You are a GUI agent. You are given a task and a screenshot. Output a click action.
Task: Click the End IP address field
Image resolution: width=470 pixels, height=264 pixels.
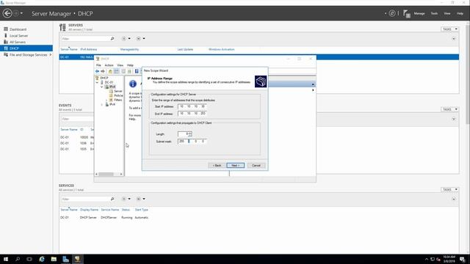pos(192,114)
